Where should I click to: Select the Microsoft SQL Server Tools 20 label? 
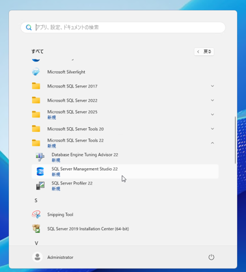(x=75, y=128)
